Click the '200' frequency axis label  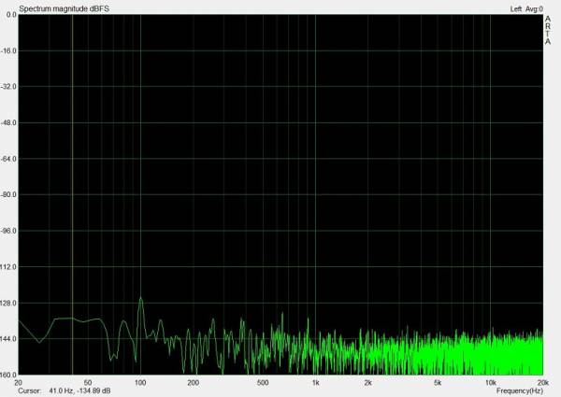(193, 383)
